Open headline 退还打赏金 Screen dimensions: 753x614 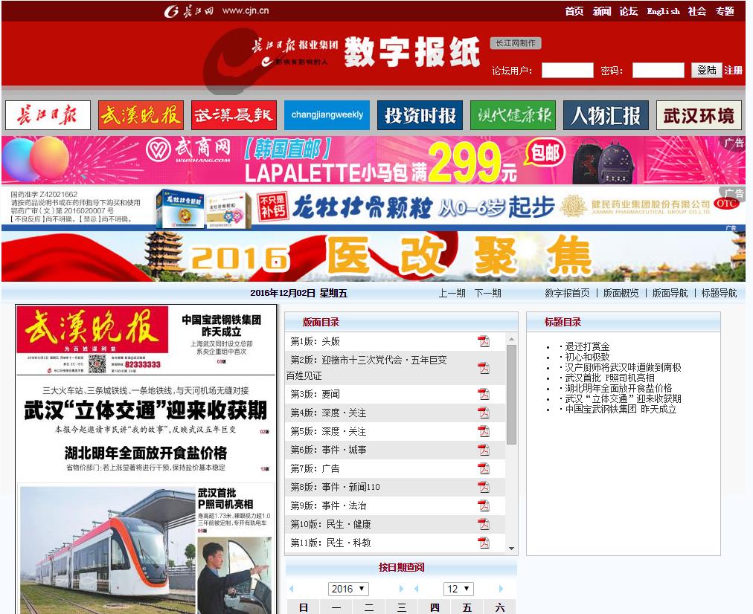click(x=587, y=346)
